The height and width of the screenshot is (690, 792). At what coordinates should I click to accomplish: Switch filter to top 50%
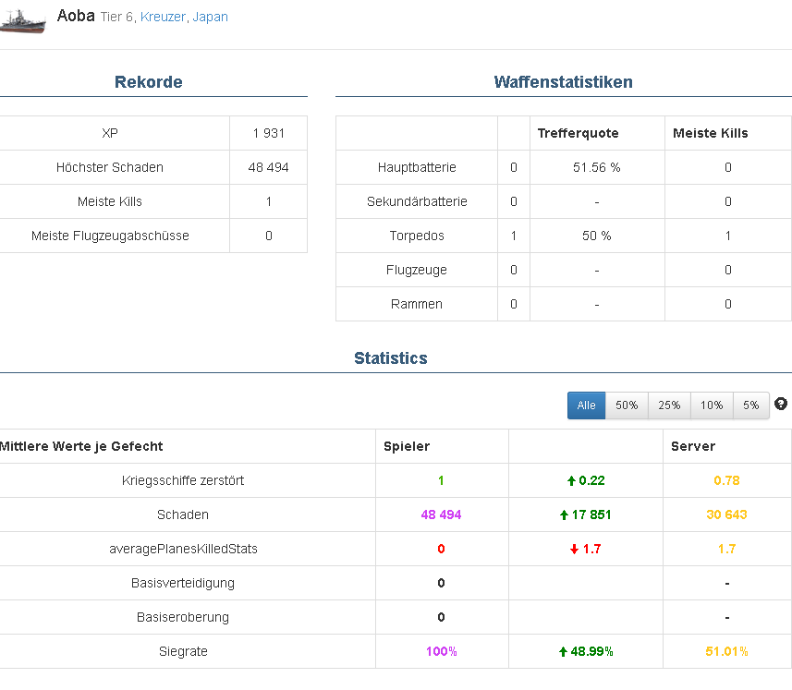pos(627,406)
